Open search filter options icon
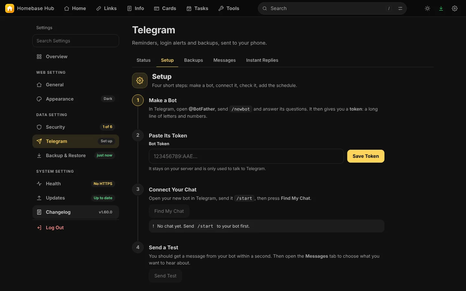The width and height of the screenshot is (466, 291). click(x=400, y=8)
